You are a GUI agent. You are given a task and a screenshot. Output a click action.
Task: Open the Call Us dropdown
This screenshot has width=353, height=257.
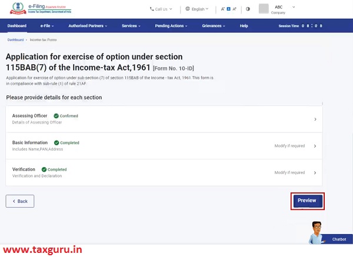pos(162,9)
